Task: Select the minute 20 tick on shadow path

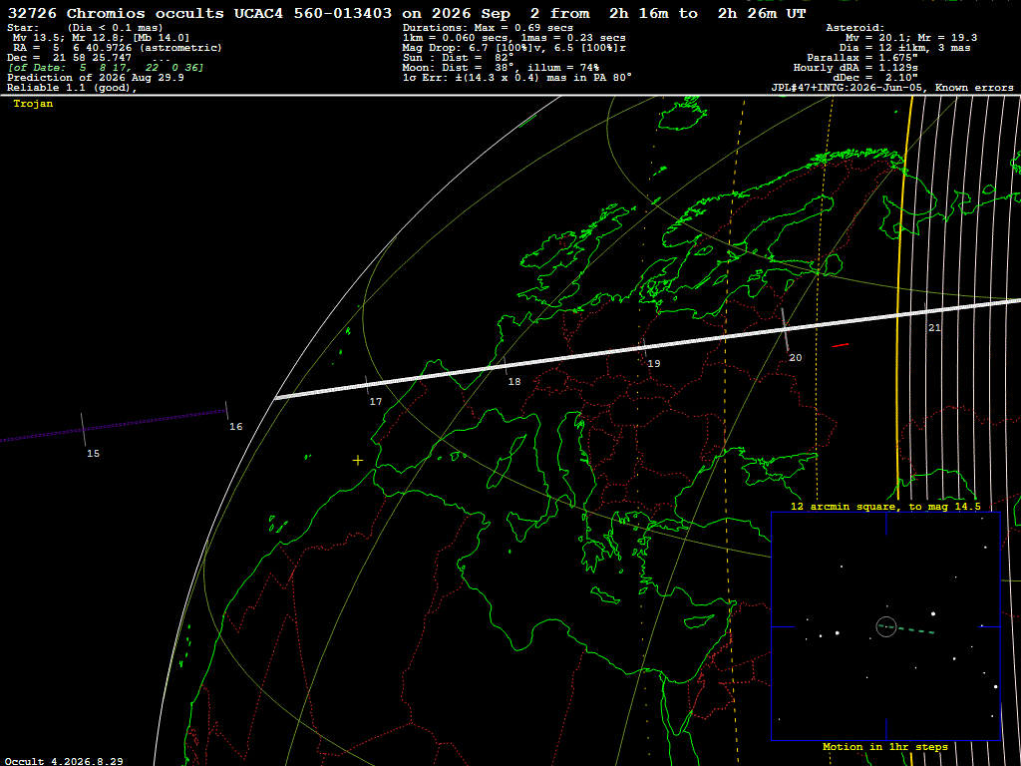Action: [785, 329]
